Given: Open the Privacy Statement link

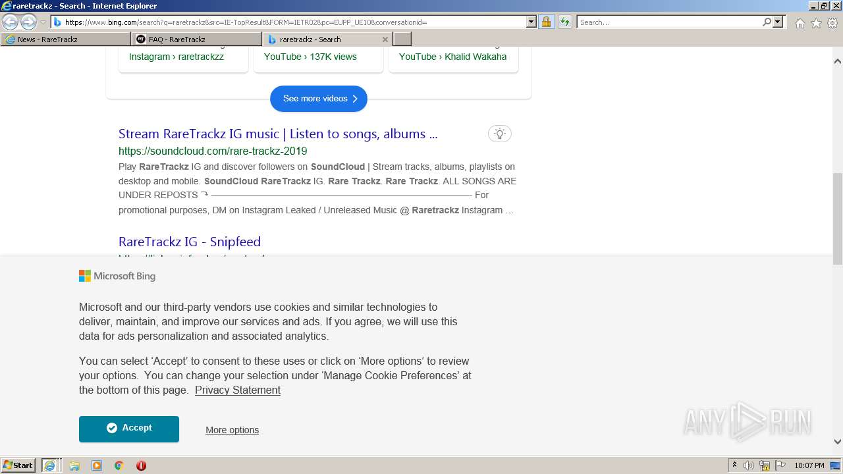Looking at the screenshot, I should (238, 390).
